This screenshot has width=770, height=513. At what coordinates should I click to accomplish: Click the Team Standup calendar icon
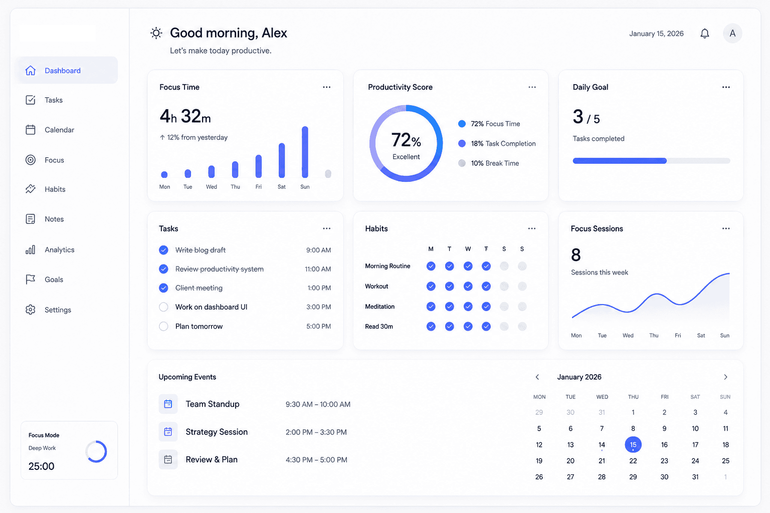coord(168,404)
